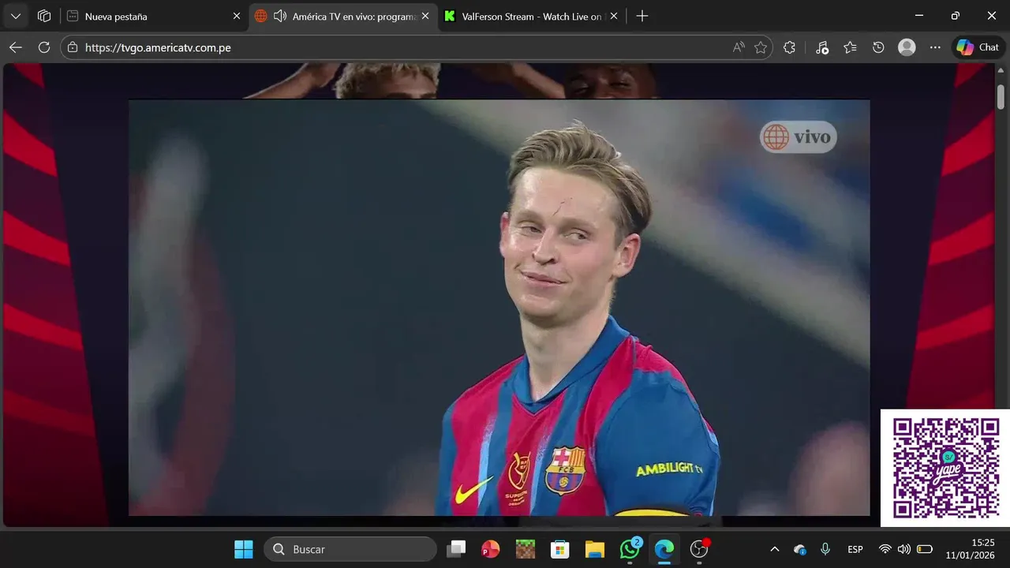Screen dimensions: 1010x568
Task: Open WhatsApp from the taskbar
Action: point(630,549)
